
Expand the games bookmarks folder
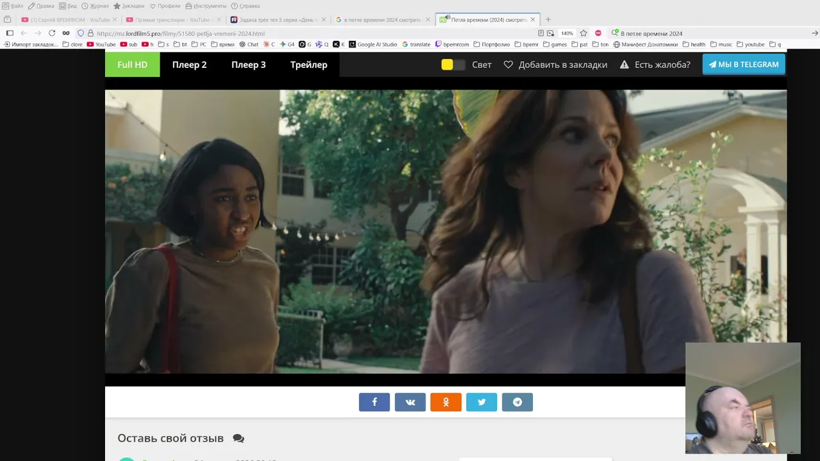[x=555, y=44]
